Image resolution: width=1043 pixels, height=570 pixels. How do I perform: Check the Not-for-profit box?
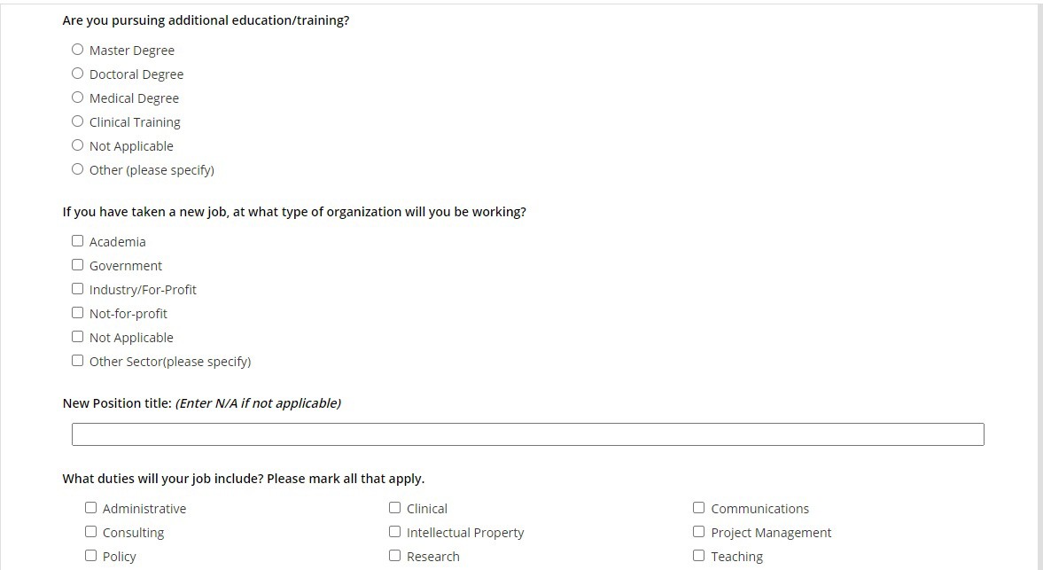(78, 313)
